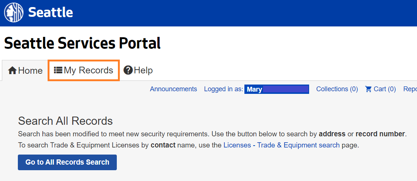Click the Seattle Services Portal heading
This screenshot has width=417, height=181.
click(82, 44)
